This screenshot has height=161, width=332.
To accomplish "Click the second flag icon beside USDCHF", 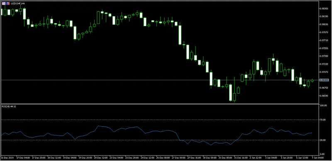I will point(7,4).
